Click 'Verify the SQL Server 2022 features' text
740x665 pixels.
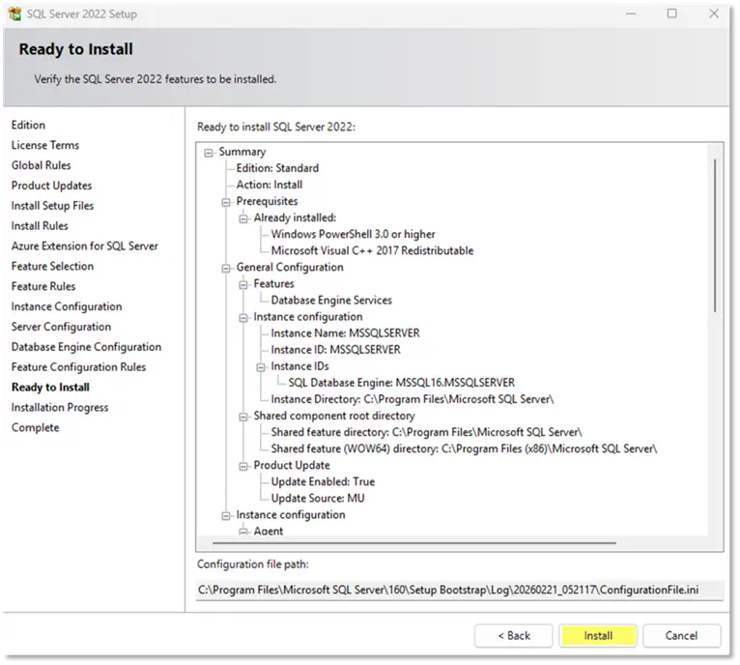point(156,79)
